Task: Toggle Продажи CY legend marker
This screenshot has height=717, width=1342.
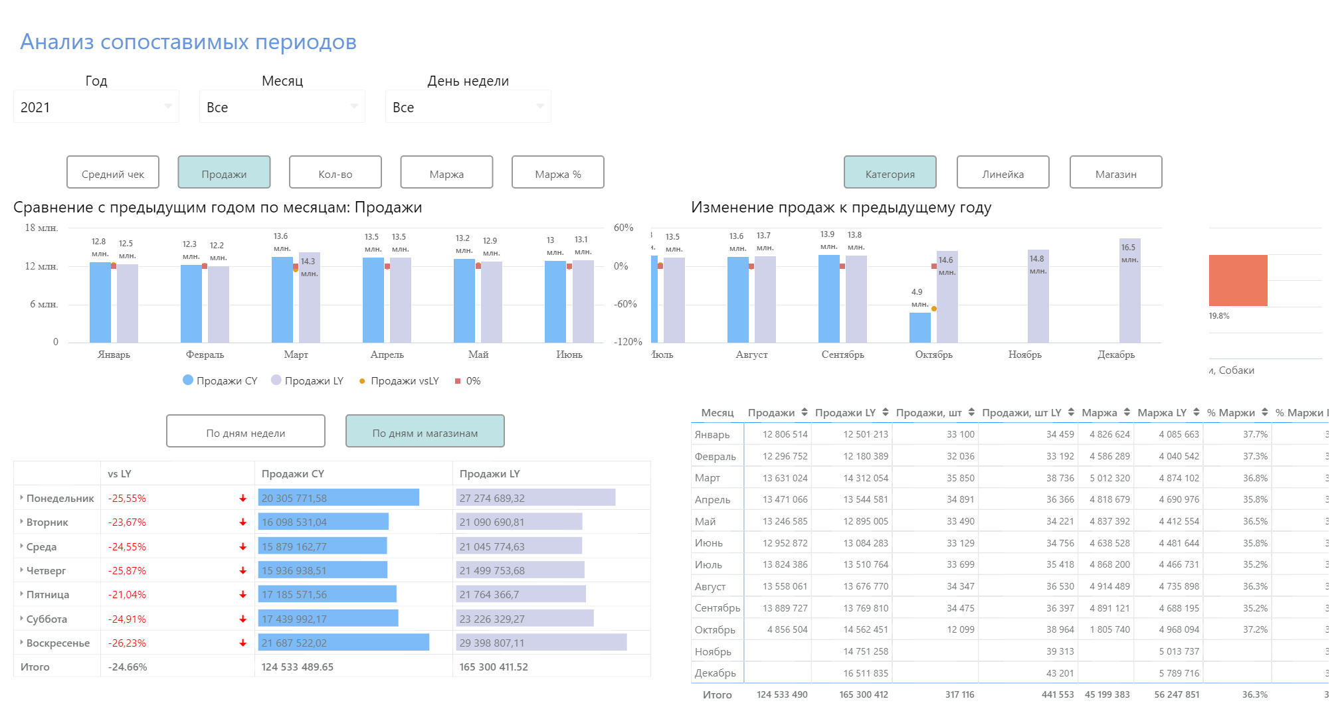Action: [188, 380]
